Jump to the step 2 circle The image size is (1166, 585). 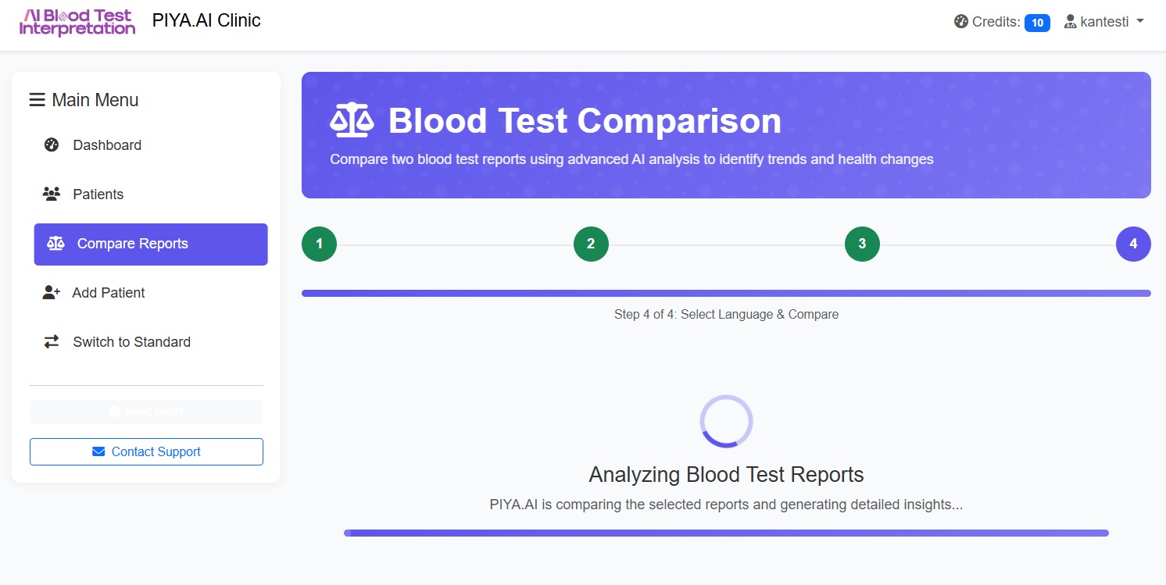(x=591, y=244)
